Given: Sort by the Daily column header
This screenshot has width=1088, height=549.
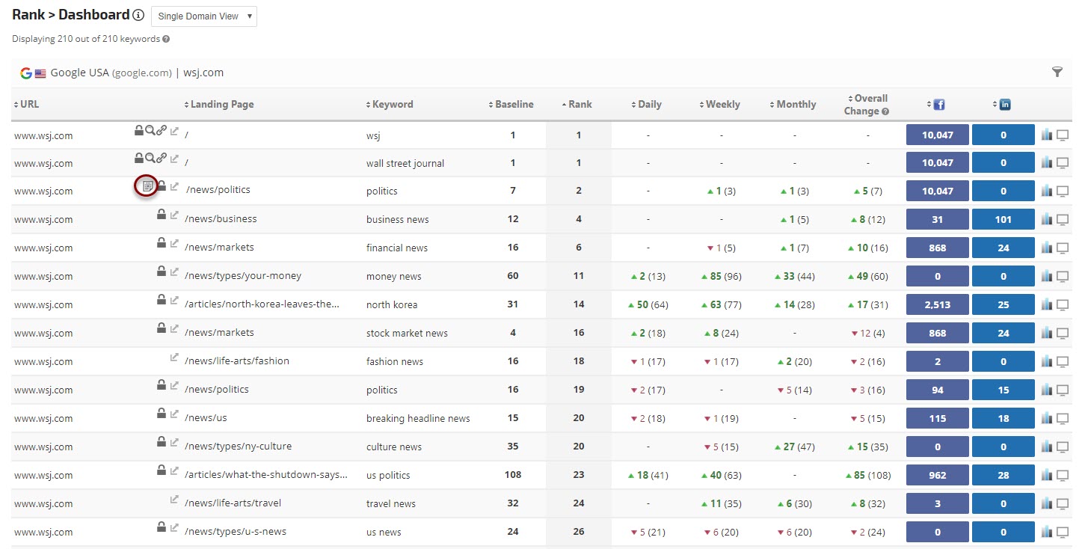Looking at the screenshot, I should pyautogui.click(x=647, y=105).
